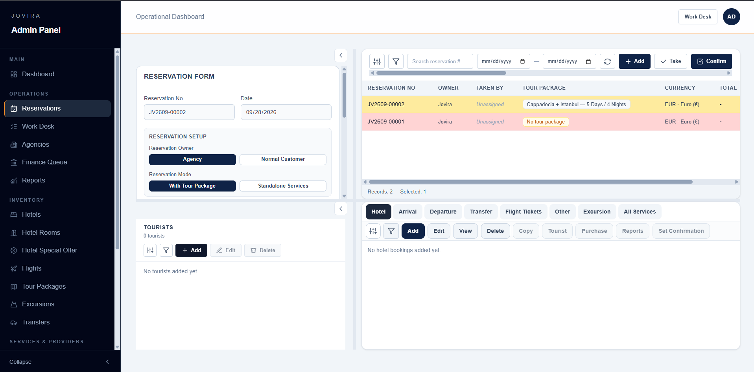Set Reservation Owner to Normal Customer
Screen dimensions: 754x372
tap(283, 159)
